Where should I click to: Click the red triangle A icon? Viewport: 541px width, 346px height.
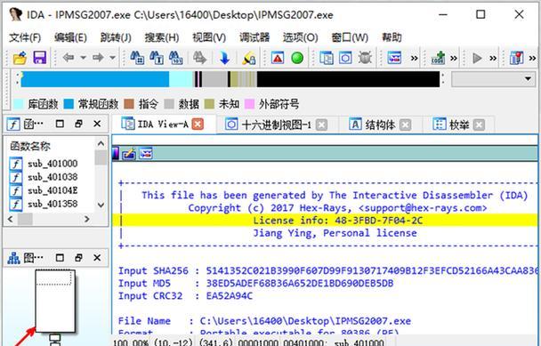[278, 58]
